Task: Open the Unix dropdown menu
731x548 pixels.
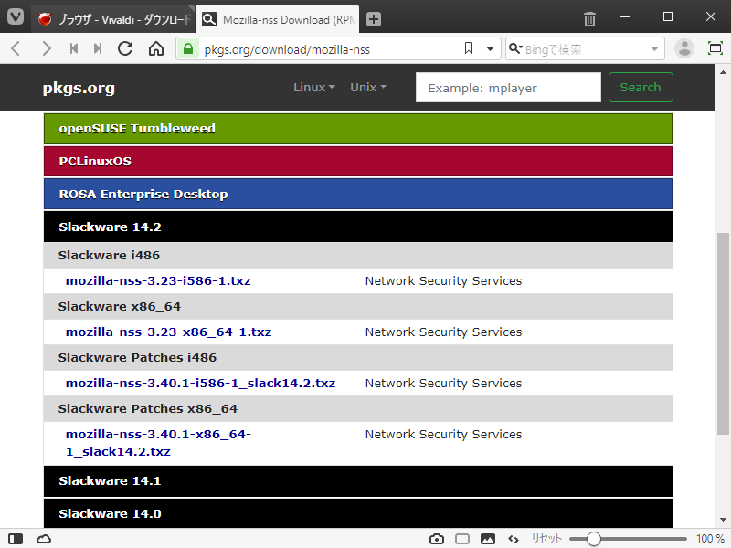Action: point(368,87)
